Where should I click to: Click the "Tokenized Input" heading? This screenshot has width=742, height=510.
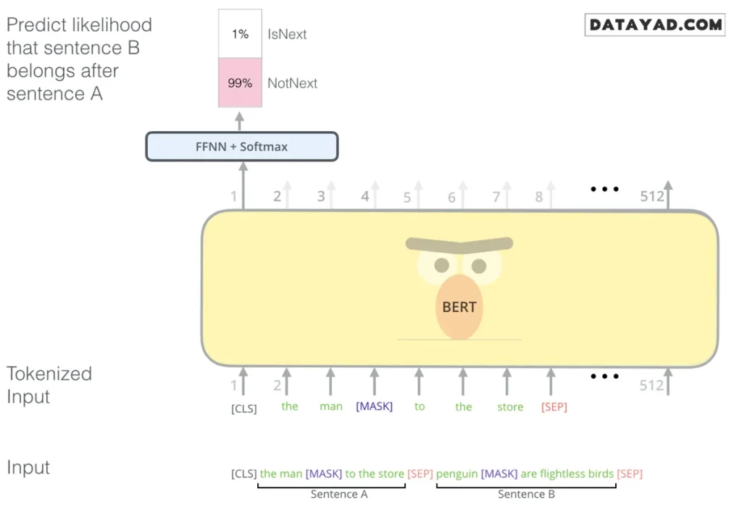[x=49, y=385]
